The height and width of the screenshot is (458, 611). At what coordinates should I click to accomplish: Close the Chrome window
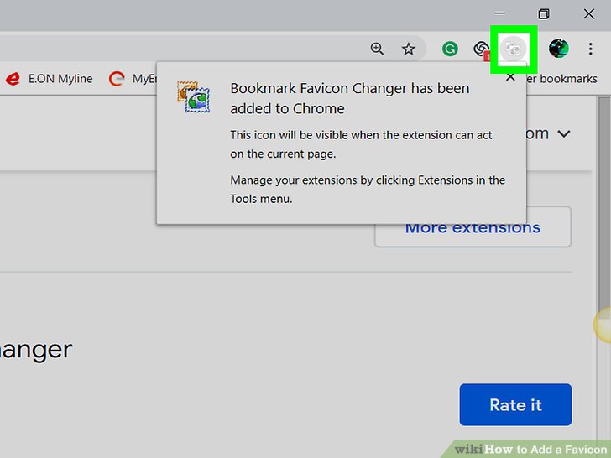589,13
